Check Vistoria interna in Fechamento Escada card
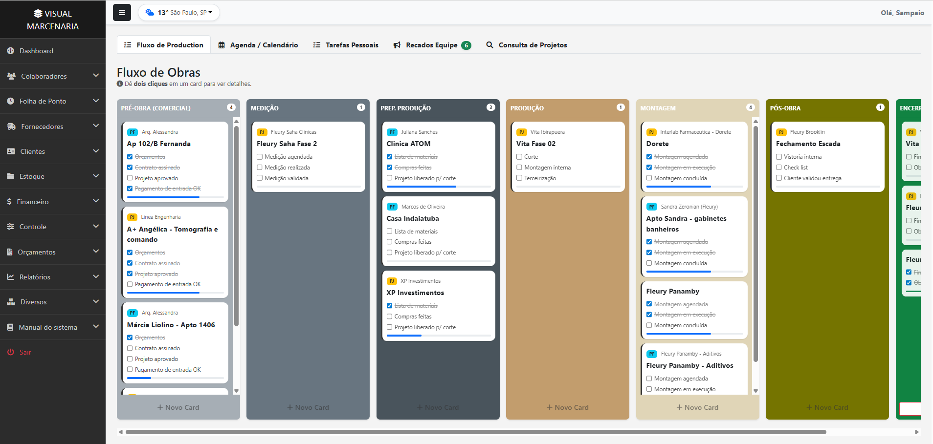The height and width of the screenshot is (444, 933). click(x=779, y=157)
